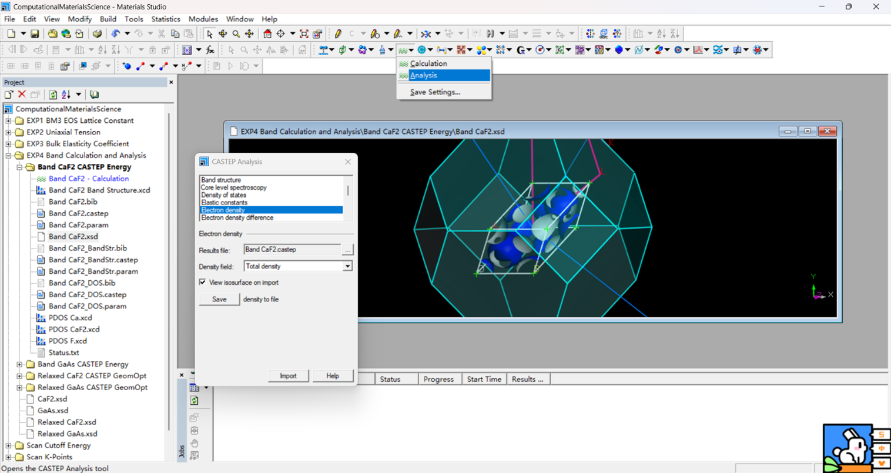Open the Density field dropdown

[347, 266]
